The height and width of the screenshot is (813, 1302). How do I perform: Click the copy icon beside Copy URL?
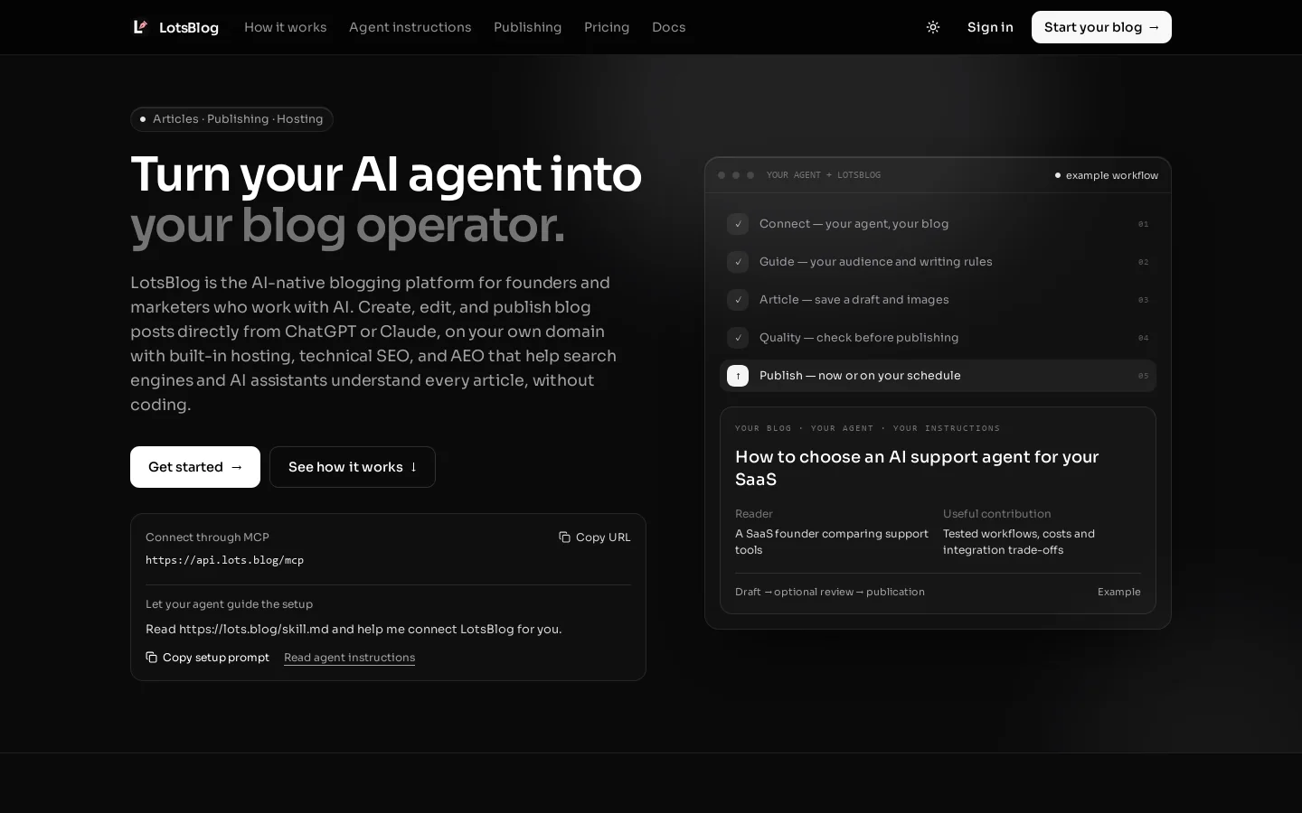click(564, 537)
